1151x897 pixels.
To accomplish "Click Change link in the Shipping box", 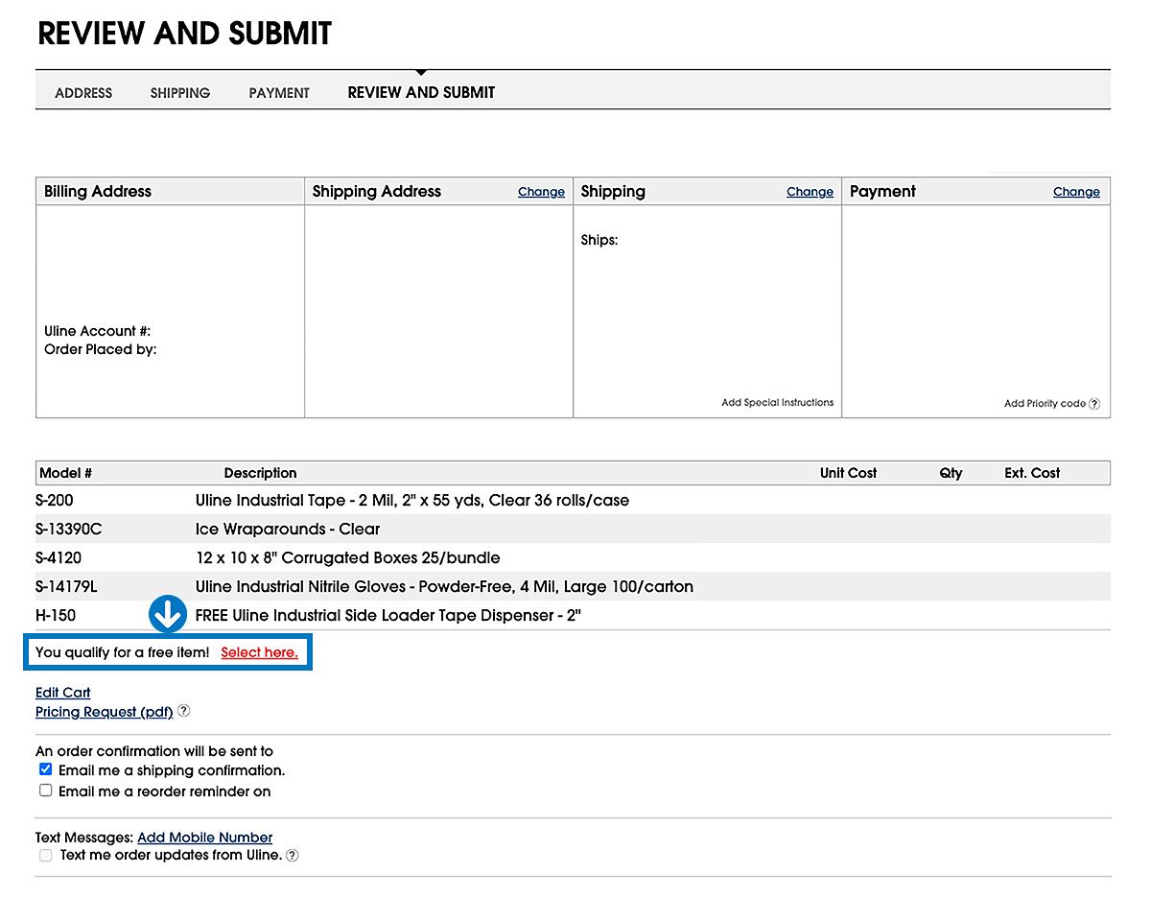I will click(x=810, y=192).
